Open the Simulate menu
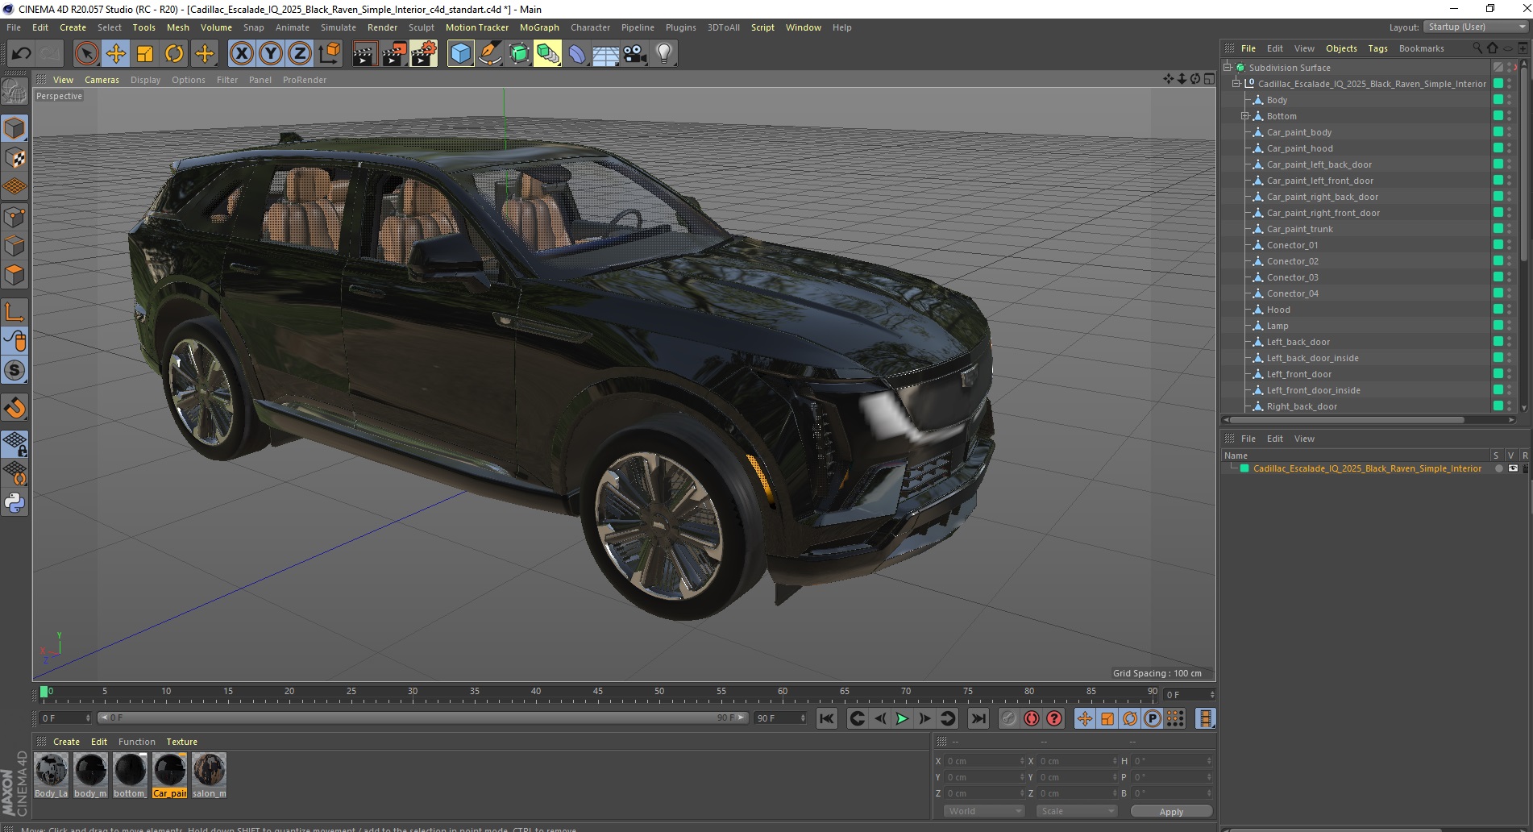Screen dimensions: 1533x832 tap(338, 27)
